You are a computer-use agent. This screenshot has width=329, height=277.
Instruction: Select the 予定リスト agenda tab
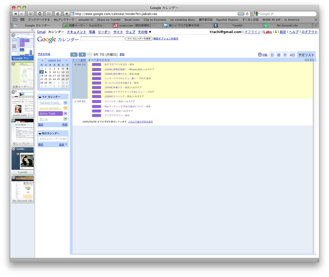(306, 55)
